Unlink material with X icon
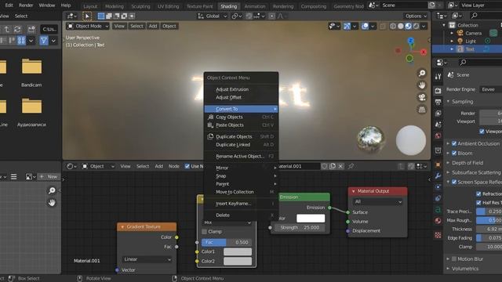The width and height of the screenshot is (502, 282). click(x=340, y=166)
